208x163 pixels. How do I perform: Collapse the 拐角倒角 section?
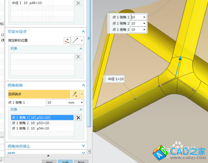point(83,85)
